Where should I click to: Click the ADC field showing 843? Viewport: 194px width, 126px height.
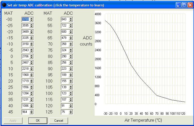(65, 19)
